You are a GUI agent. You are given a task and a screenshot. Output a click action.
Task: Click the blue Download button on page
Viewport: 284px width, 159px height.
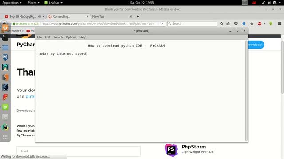point(256,45)
